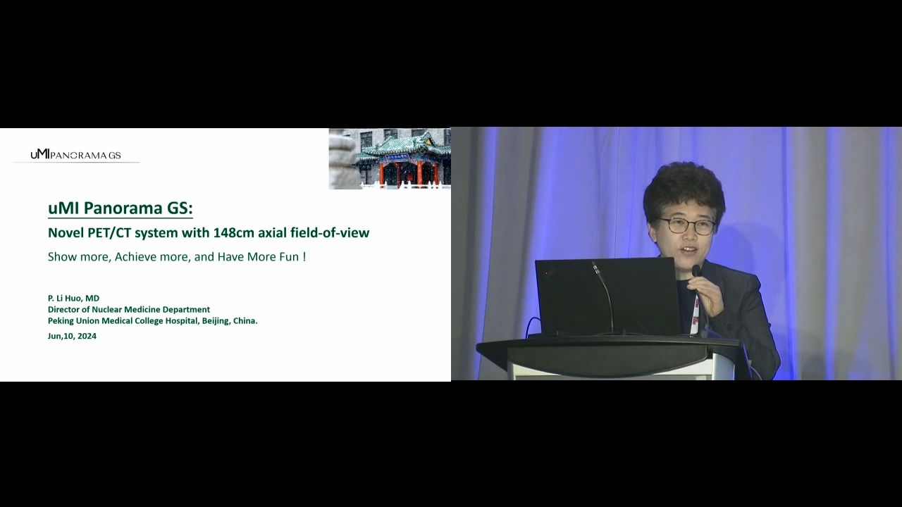Click the presenter name 'P. Li Huo, MD'

(x=73, y=298)
